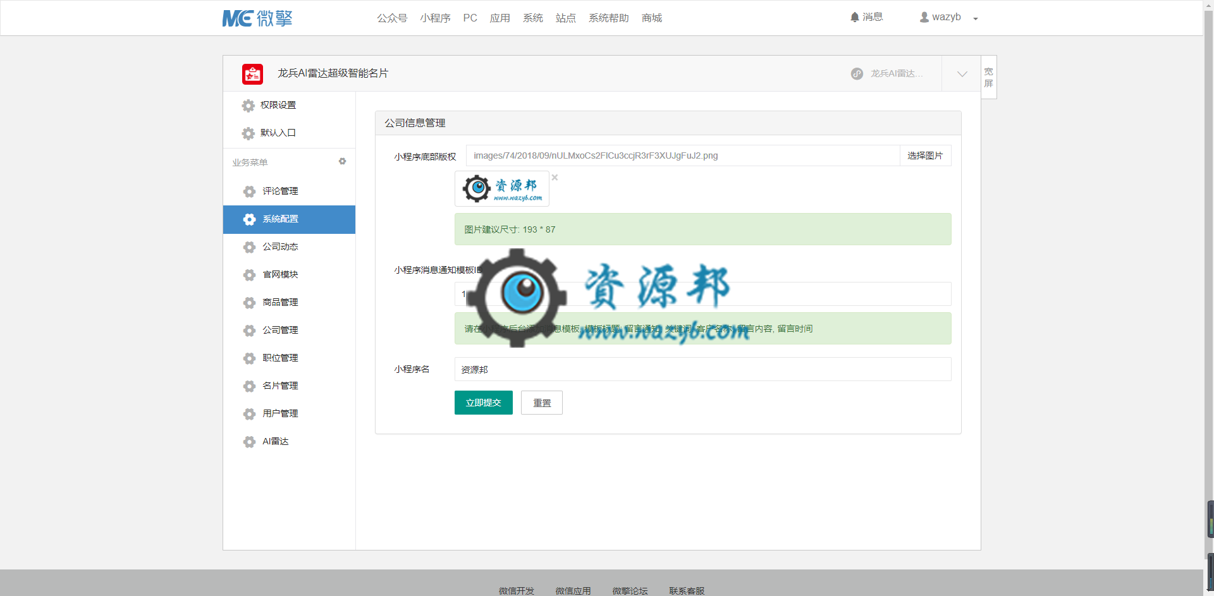Click the 消息 bell icon
The height and width of the screenshot is (596, 1214).
(x=855, y=17)
